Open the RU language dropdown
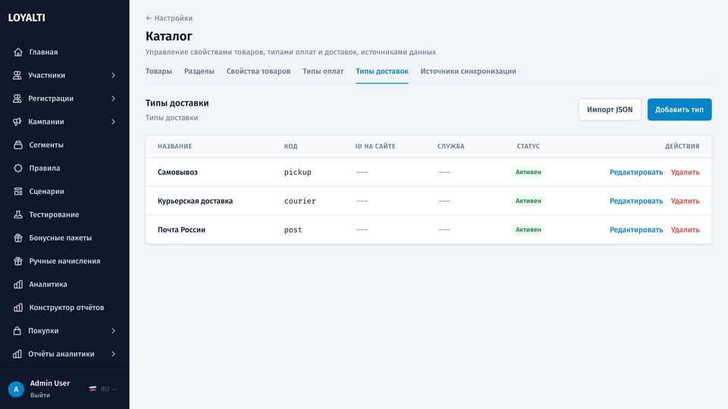Screen dimensions: 728x409 click(x=103, y=389)
